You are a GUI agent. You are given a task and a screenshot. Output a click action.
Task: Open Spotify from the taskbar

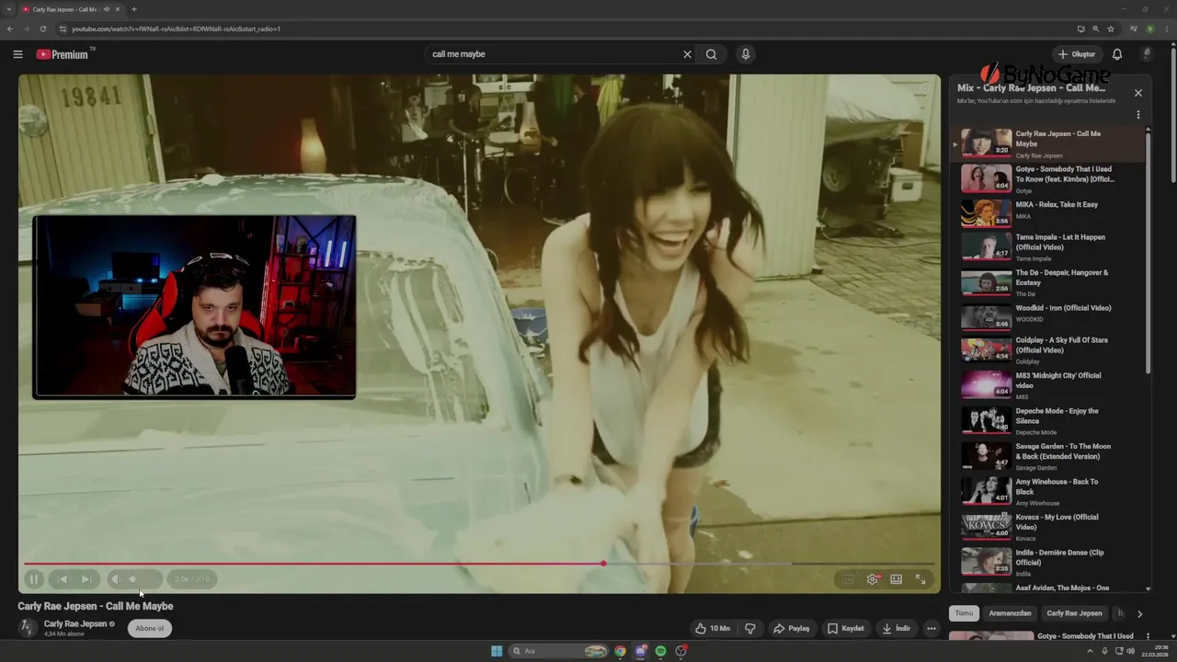(660, 651)
